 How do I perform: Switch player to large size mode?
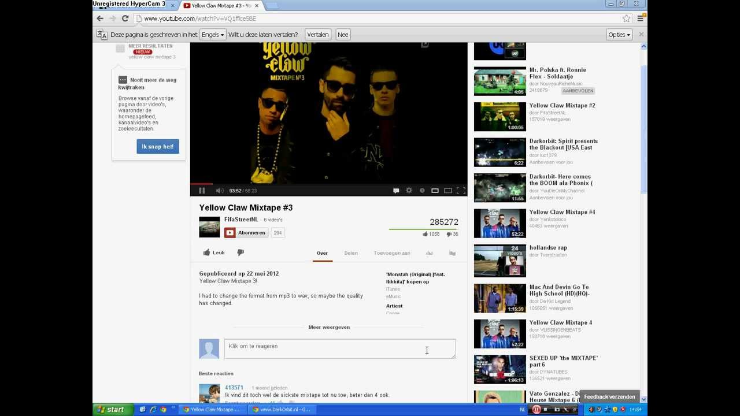pos(447,191)
